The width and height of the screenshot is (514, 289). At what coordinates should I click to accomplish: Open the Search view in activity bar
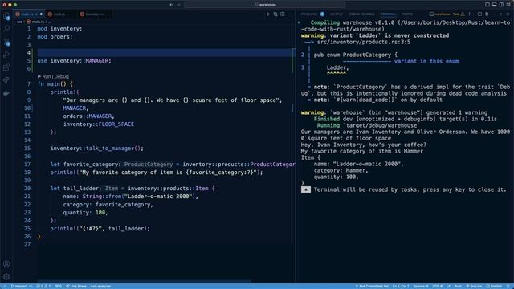click(6, 29)
